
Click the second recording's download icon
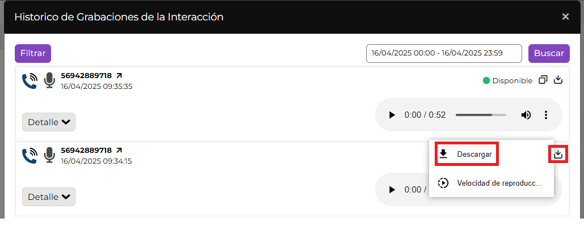(x=558, y=154)
